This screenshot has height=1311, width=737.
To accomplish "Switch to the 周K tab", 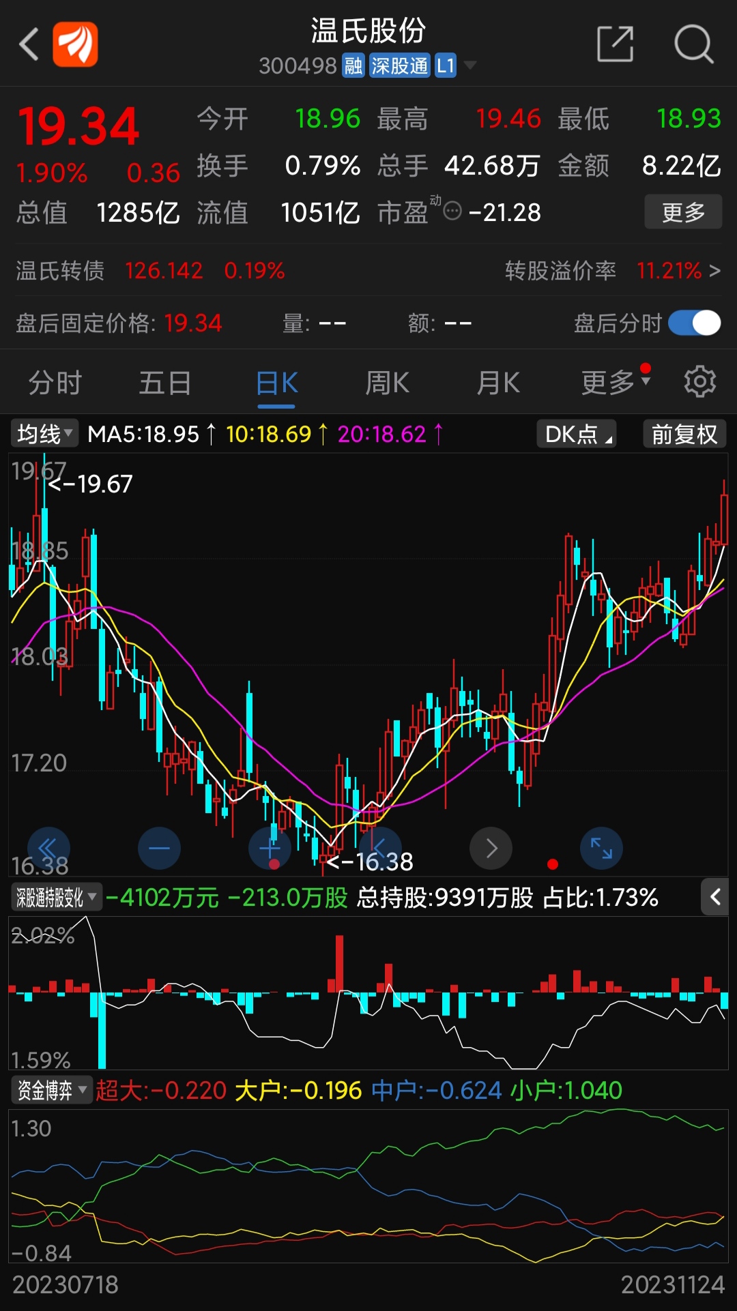I will point(387,383).
